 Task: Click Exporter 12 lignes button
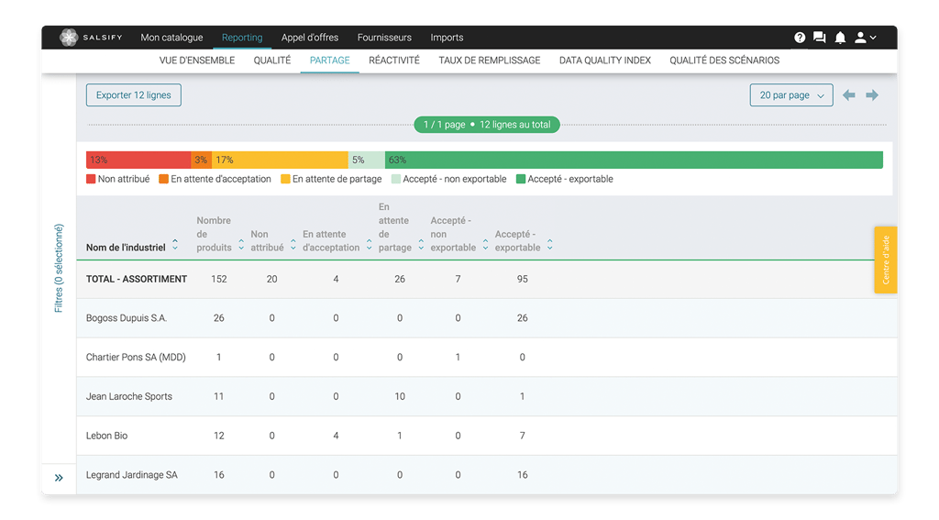click(x=134, y=95)
